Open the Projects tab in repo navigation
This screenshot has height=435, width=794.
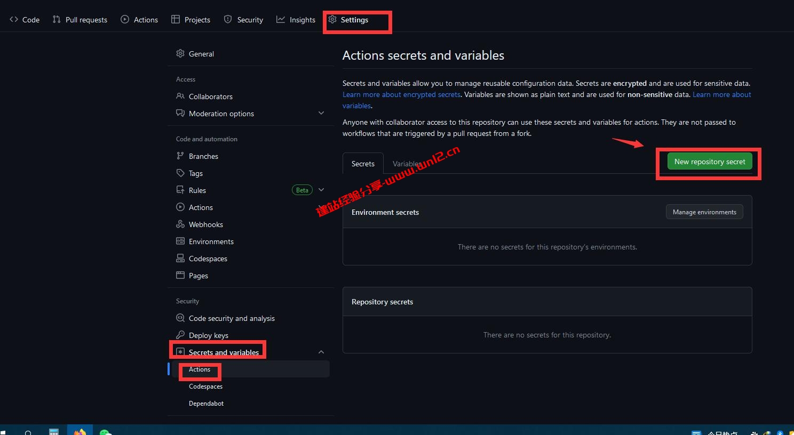[x=190, y=20]
